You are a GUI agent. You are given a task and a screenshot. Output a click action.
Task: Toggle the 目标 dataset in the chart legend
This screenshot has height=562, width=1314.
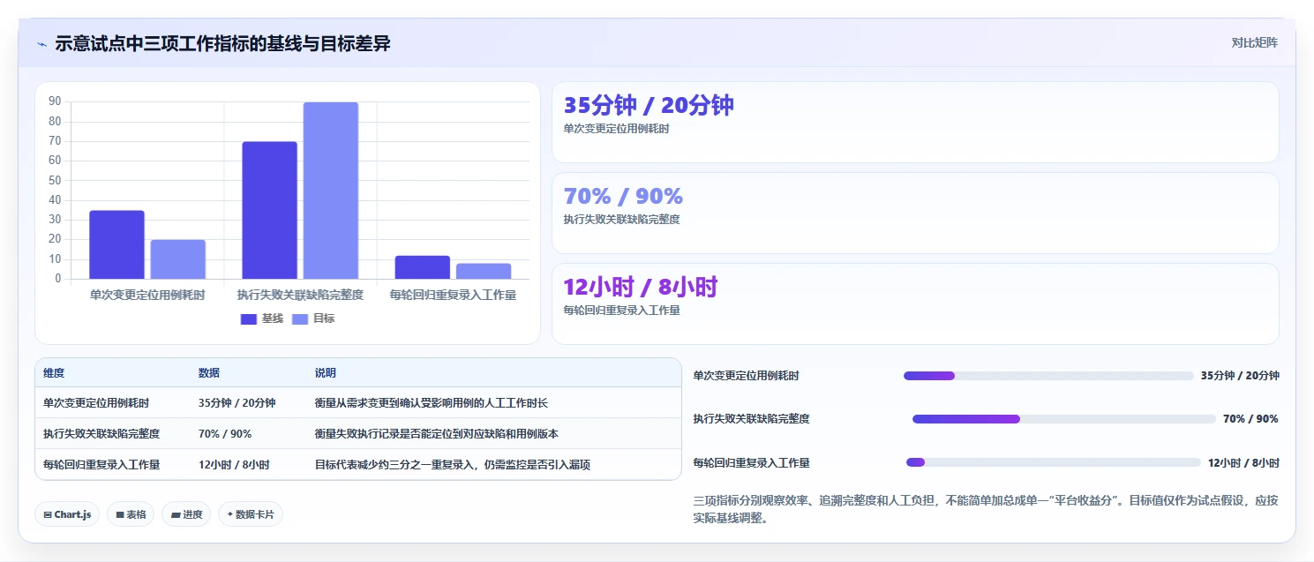(x=313, y=318)
